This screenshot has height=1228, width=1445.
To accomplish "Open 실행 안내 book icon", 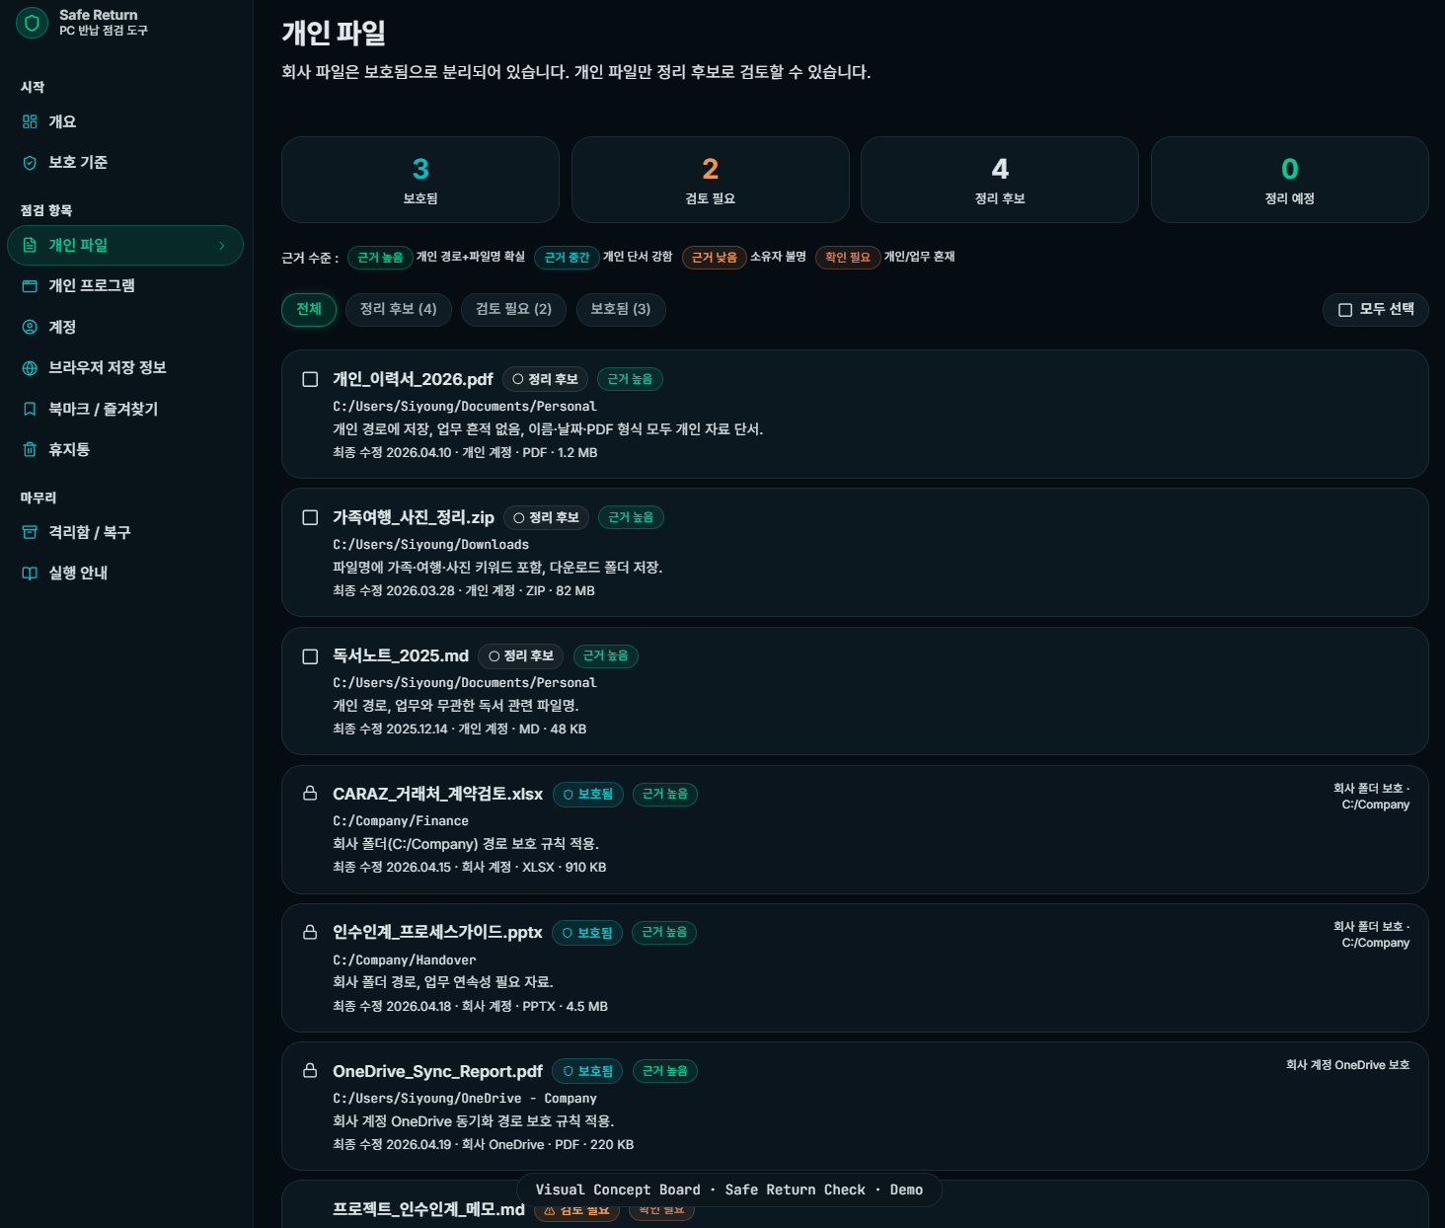I will pyautogui.click(x=30, y=574).
